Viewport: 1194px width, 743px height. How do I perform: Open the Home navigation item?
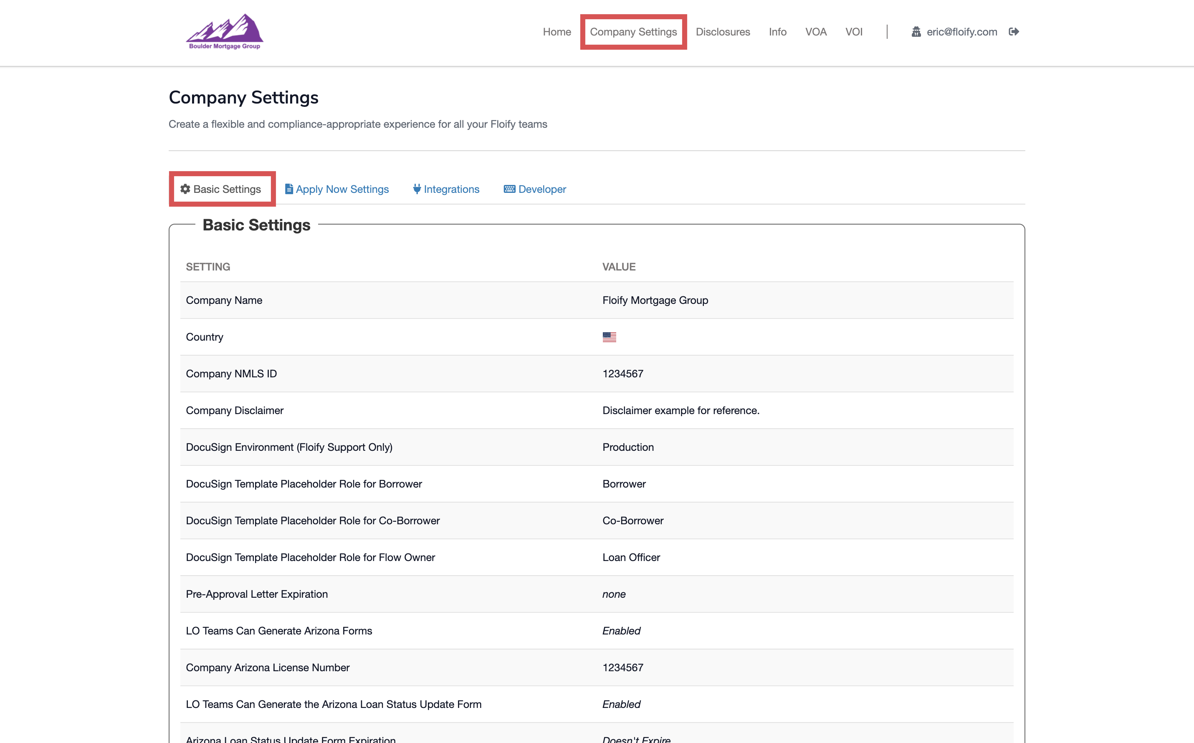point(557,32)
